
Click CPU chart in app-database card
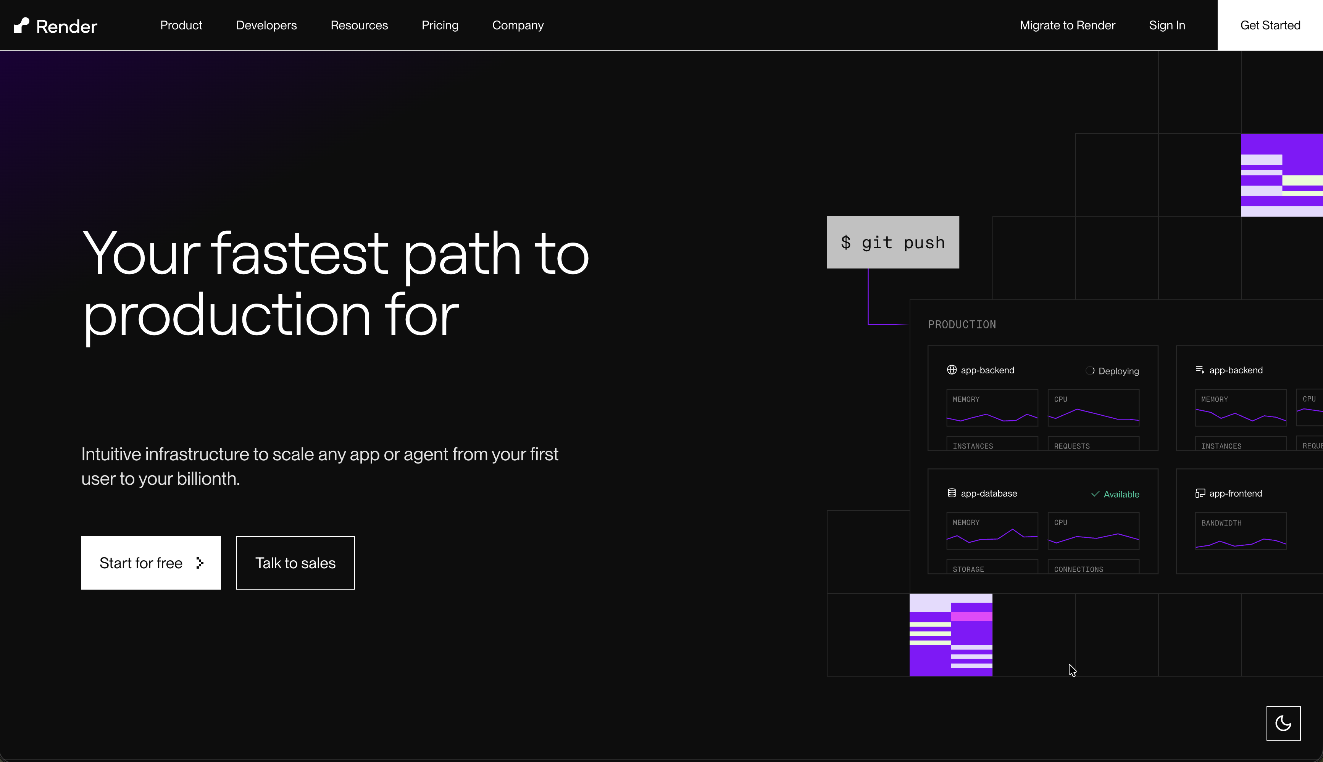pos(1094,531)
